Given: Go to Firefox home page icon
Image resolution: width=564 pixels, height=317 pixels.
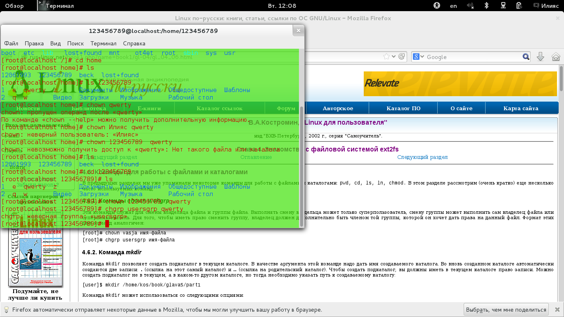Looking at the screenshot, I should pyautogui.click(x=555, y=57).
